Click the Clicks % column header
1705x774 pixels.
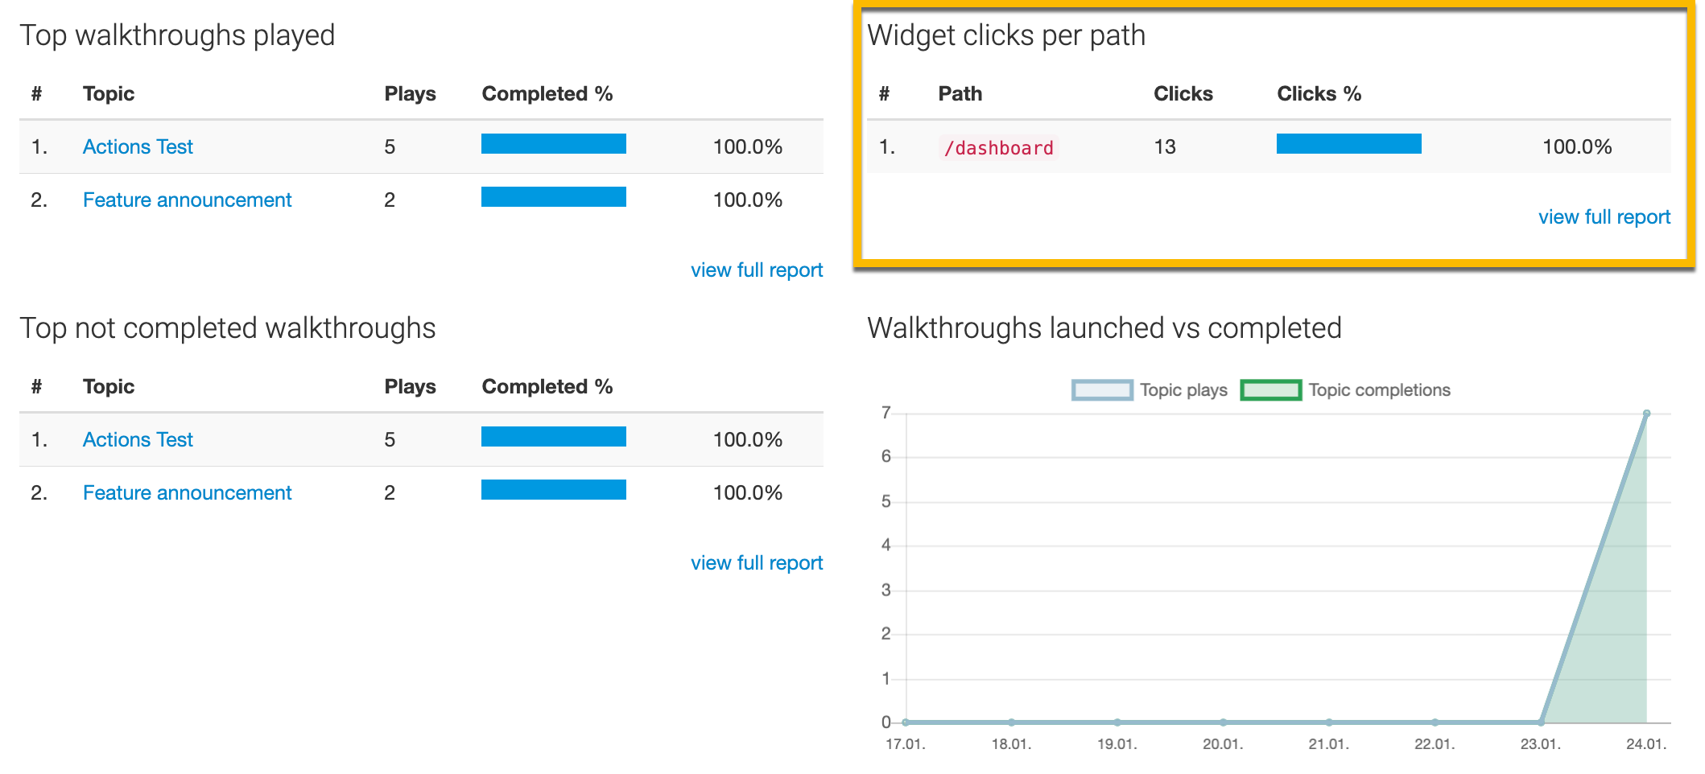1319,93
